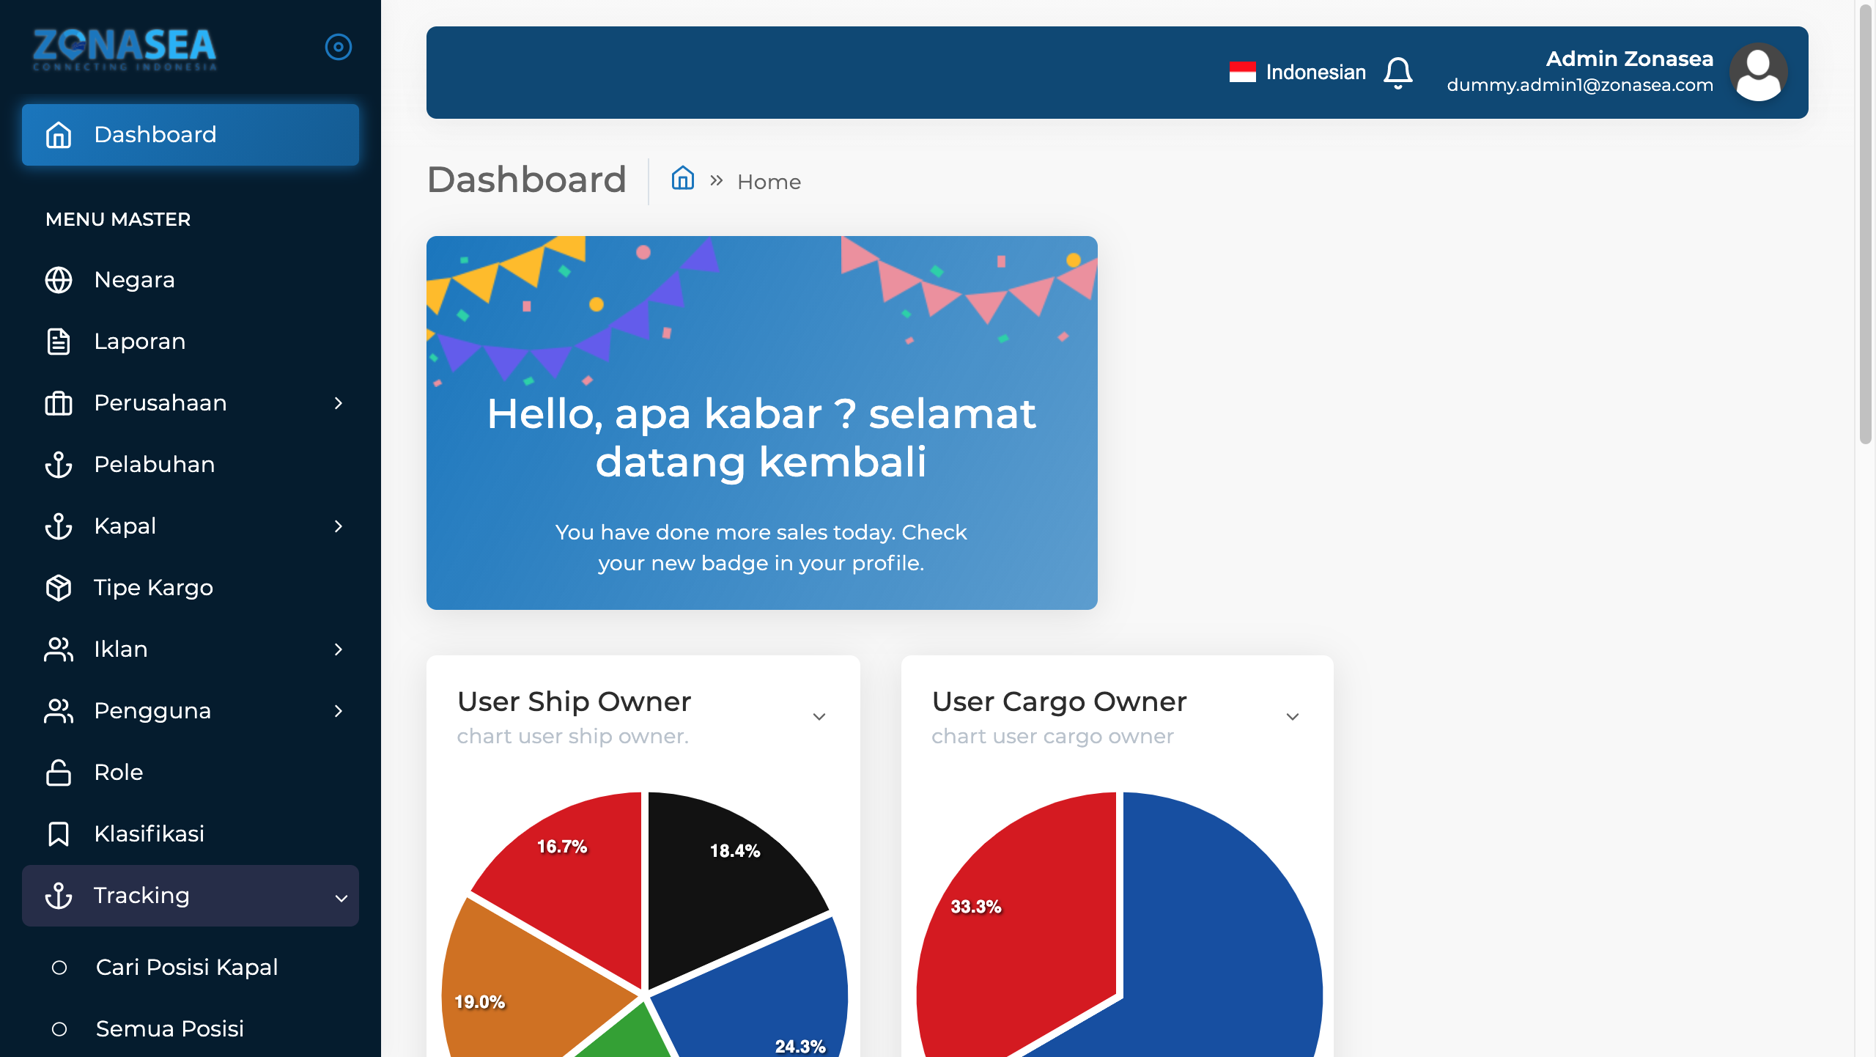Click the Home breadcrumb link
The height and width of the screenshot is (1057, 1876).
tap(769, 182)
